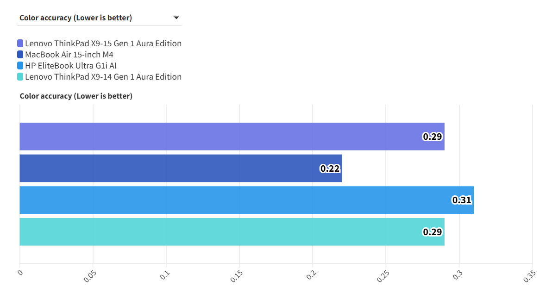Click the 0.29 label on the teal bar
This screenshot has height=293, width=552.
(433, 232)
